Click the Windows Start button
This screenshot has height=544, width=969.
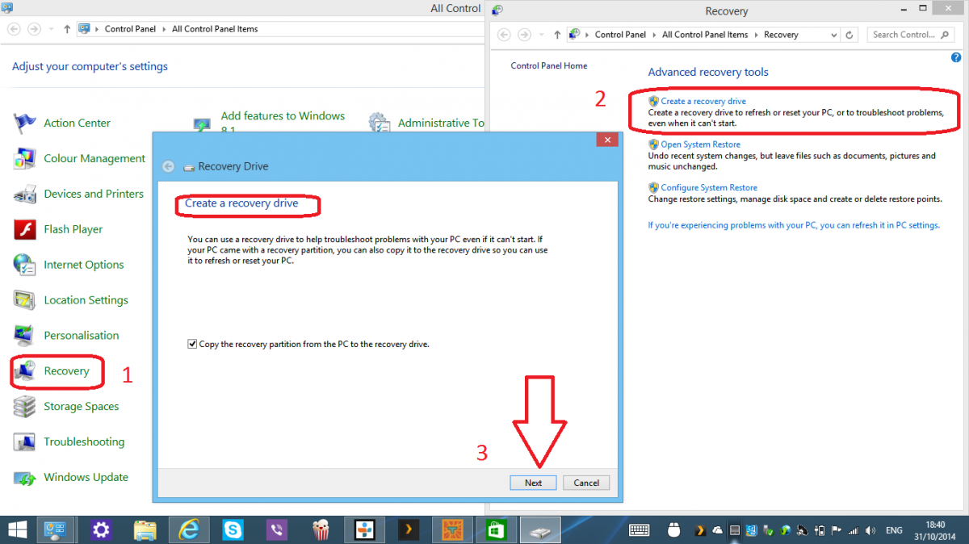[x=17, y=529]
